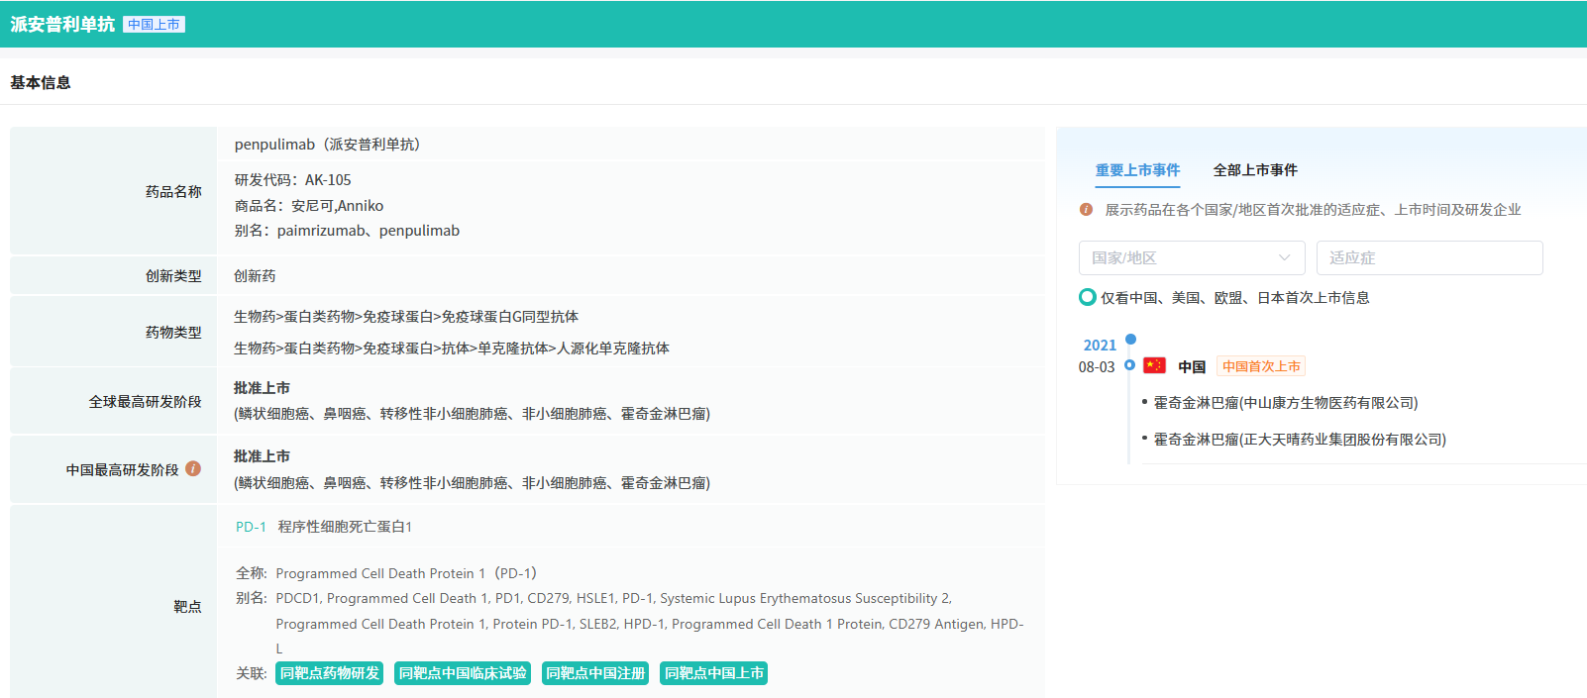1587x698 pixels.
Task: Click the 国家/地区 dropdown chevron arrow
Action: click(x=1284, y=257)
